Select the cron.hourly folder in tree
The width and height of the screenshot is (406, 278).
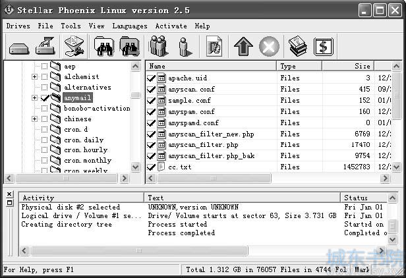point(86,150)
